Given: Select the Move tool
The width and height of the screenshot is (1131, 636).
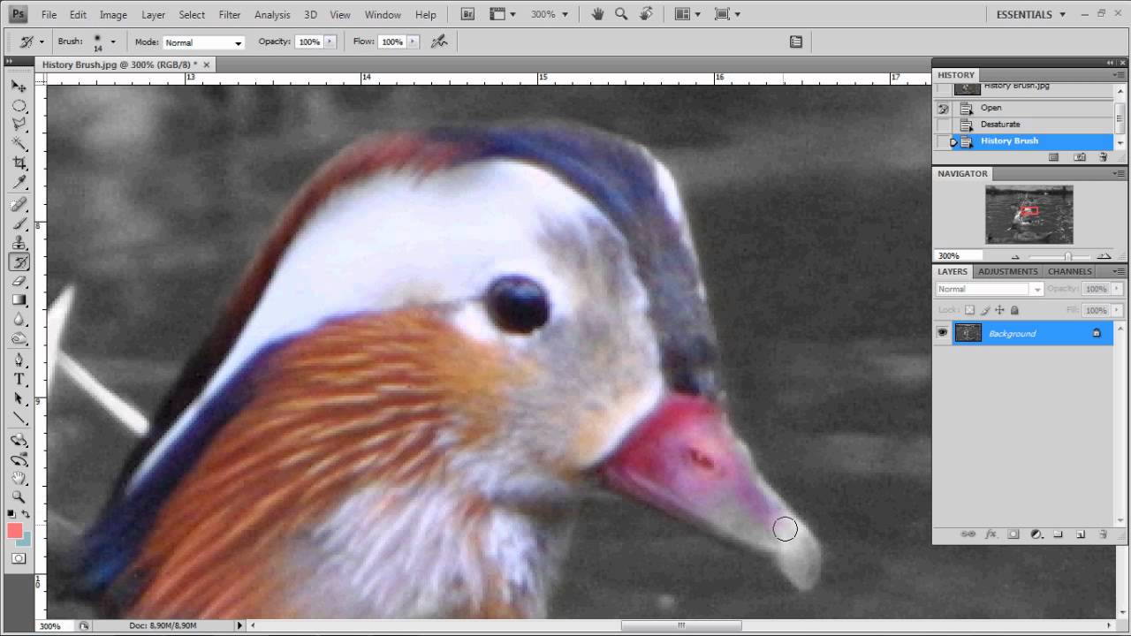Looking at the screenshot, I should (x=19, y=87).
